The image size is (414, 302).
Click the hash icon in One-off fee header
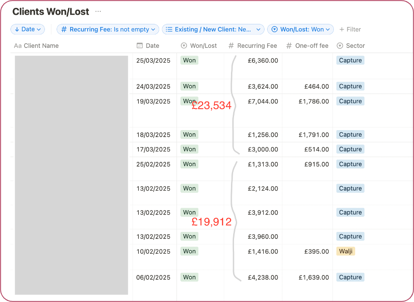[289, 46]
